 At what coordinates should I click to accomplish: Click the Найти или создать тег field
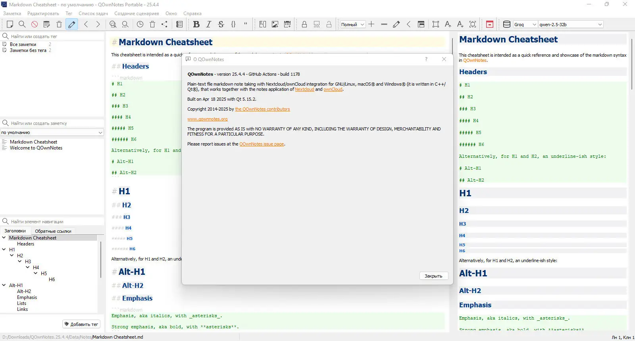pos(52,36)
